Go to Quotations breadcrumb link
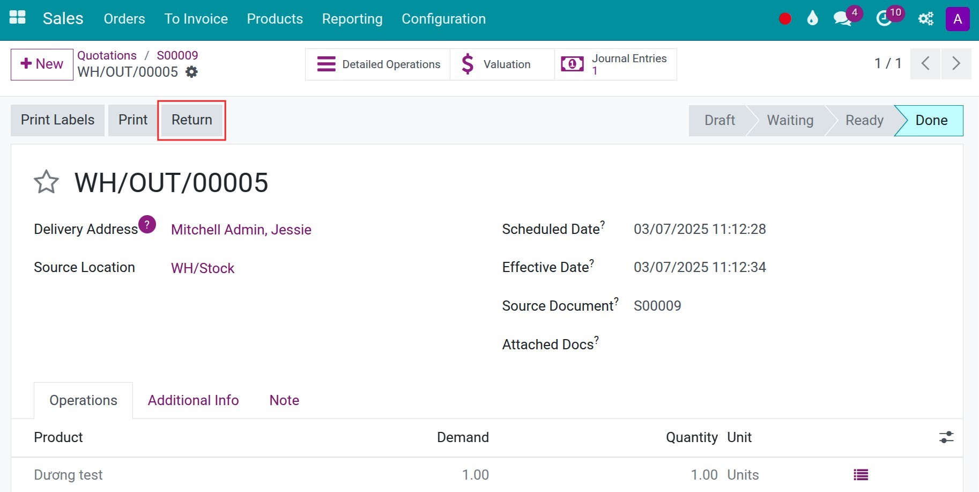 point(107,55)
